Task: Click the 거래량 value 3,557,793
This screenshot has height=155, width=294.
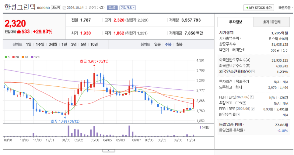Action: tap(191, 20)
